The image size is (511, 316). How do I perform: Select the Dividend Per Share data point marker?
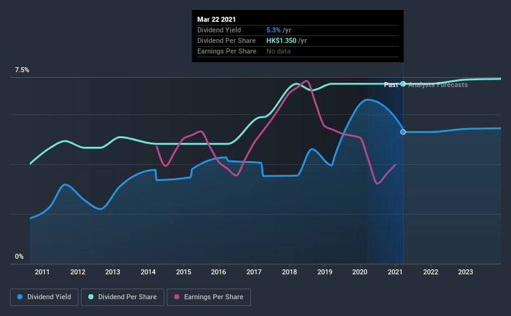pos(403,84)
